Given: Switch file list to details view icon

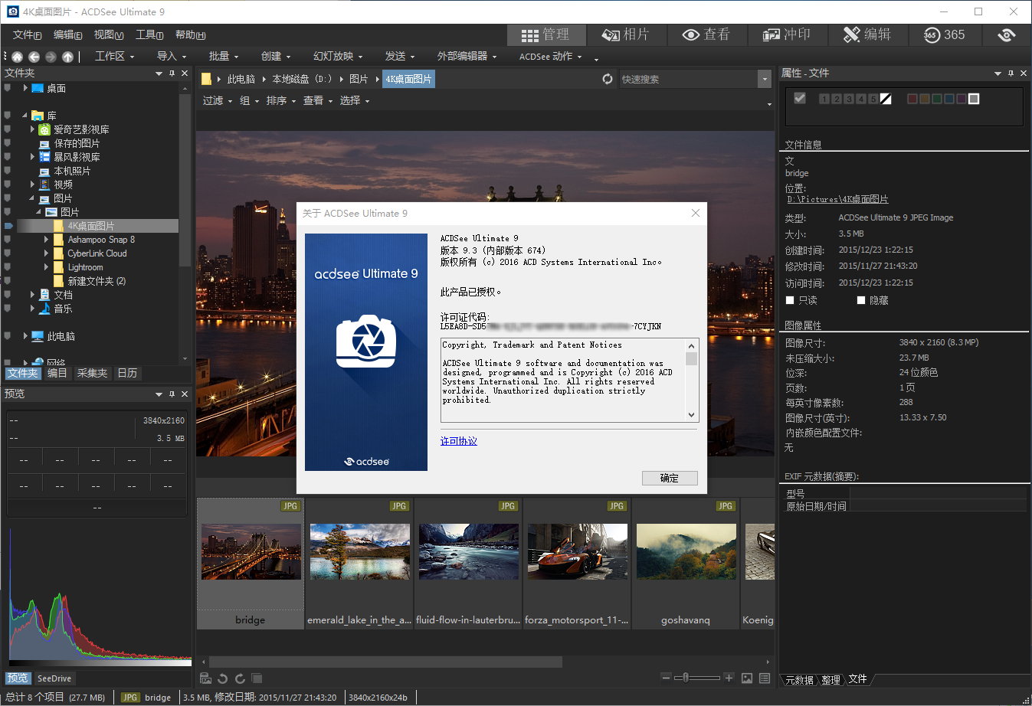Looking at the screenshot, I should point(765,678).
